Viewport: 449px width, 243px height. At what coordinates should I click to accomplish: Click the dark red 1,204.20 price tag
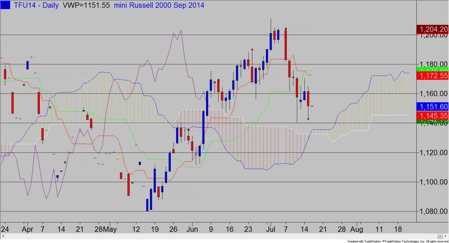432,29
